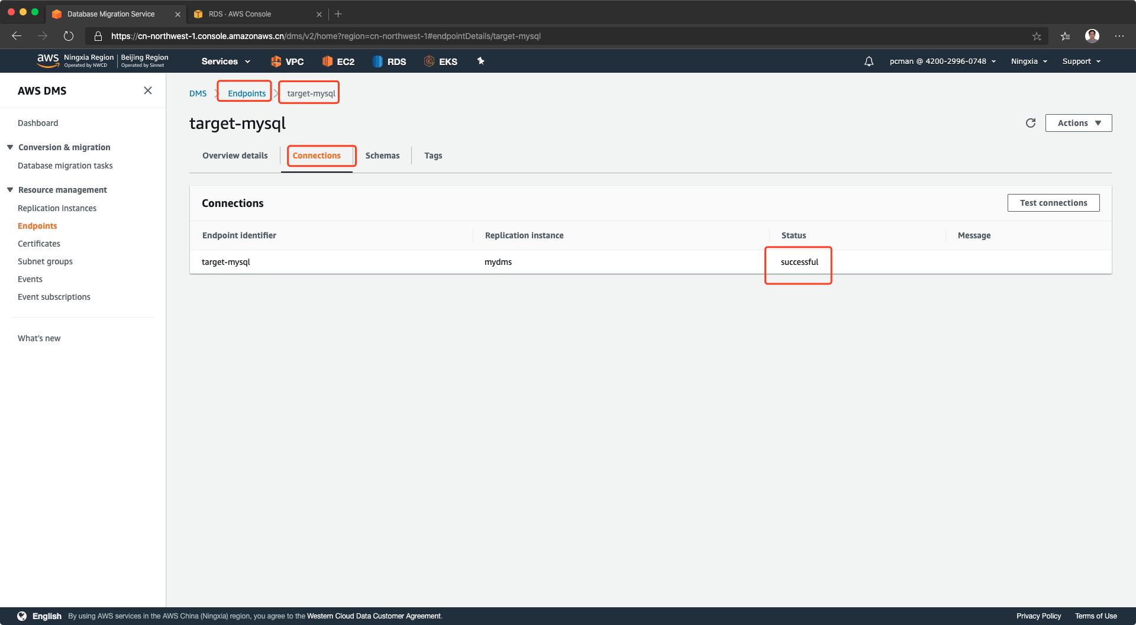Open the VPC service shortcut

click(x=288, y=61)
